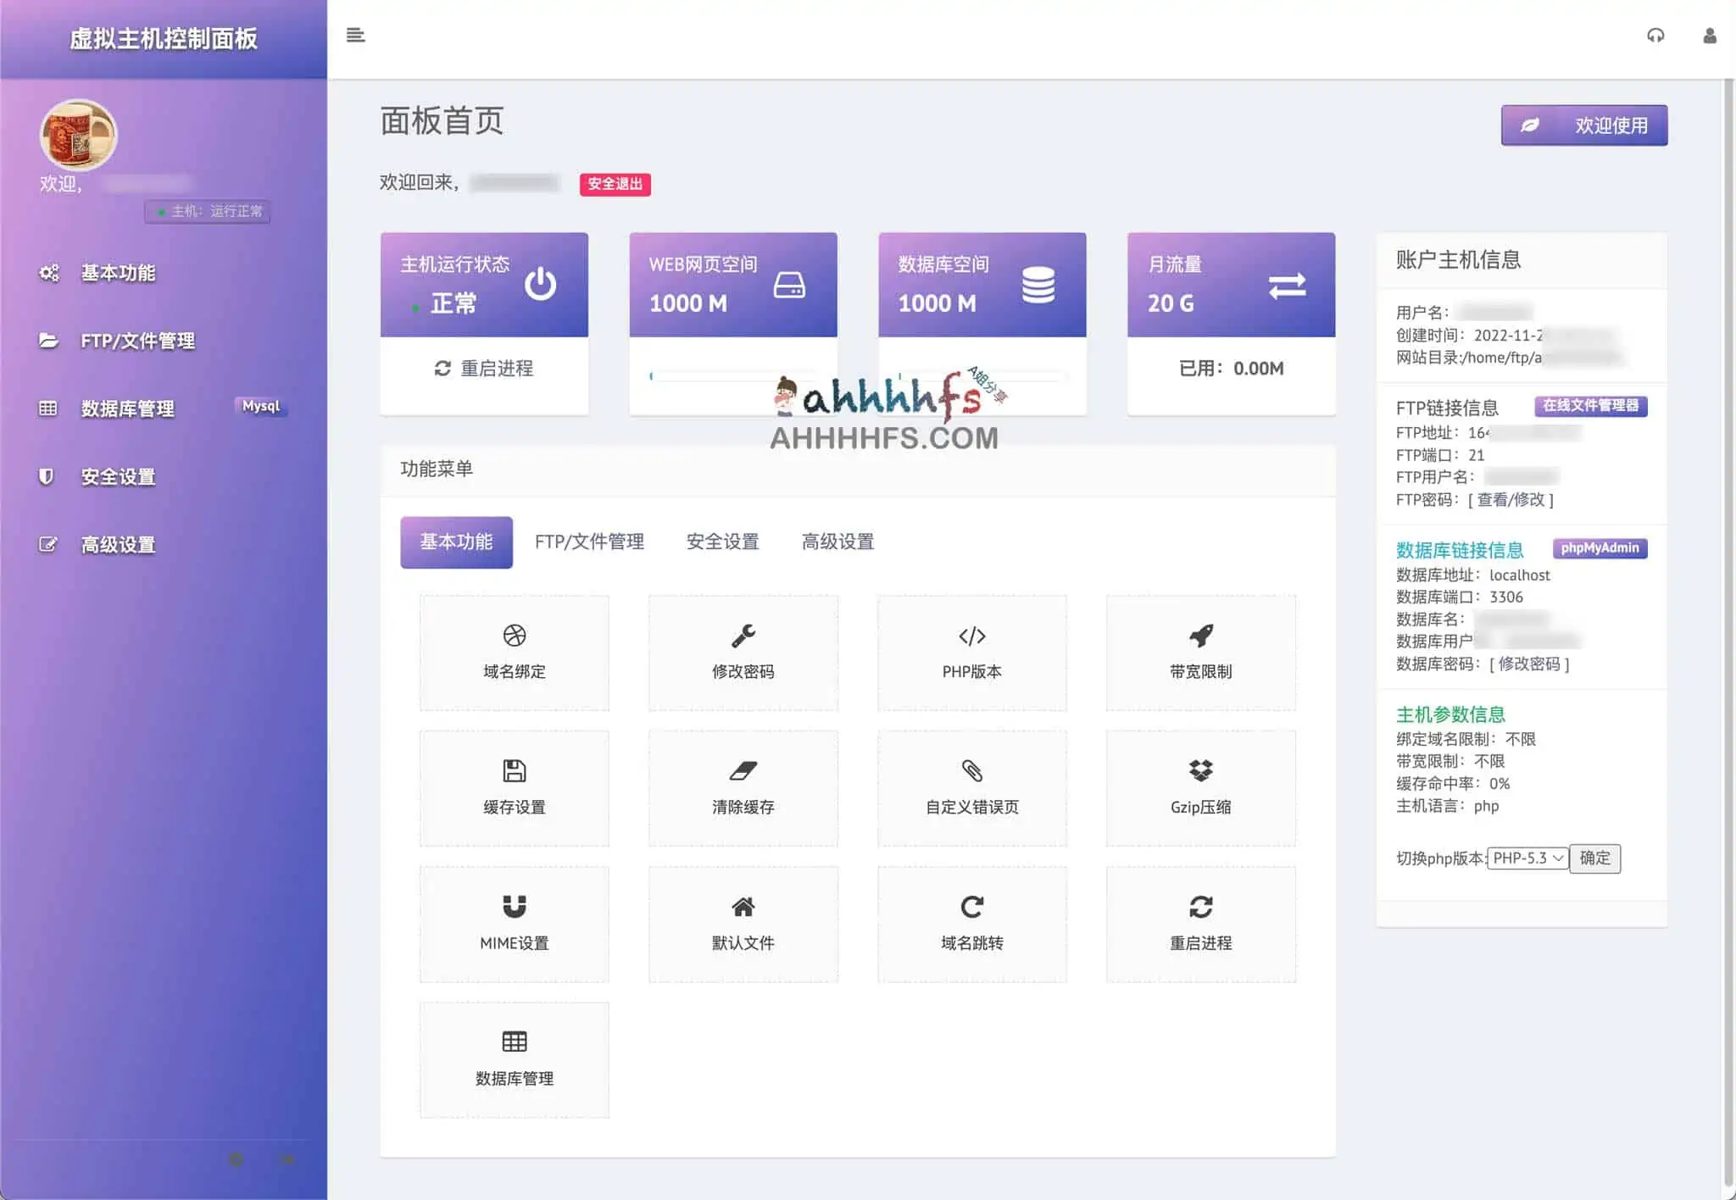Select the PHP版本 code icon tile

[x=971, y=653]
